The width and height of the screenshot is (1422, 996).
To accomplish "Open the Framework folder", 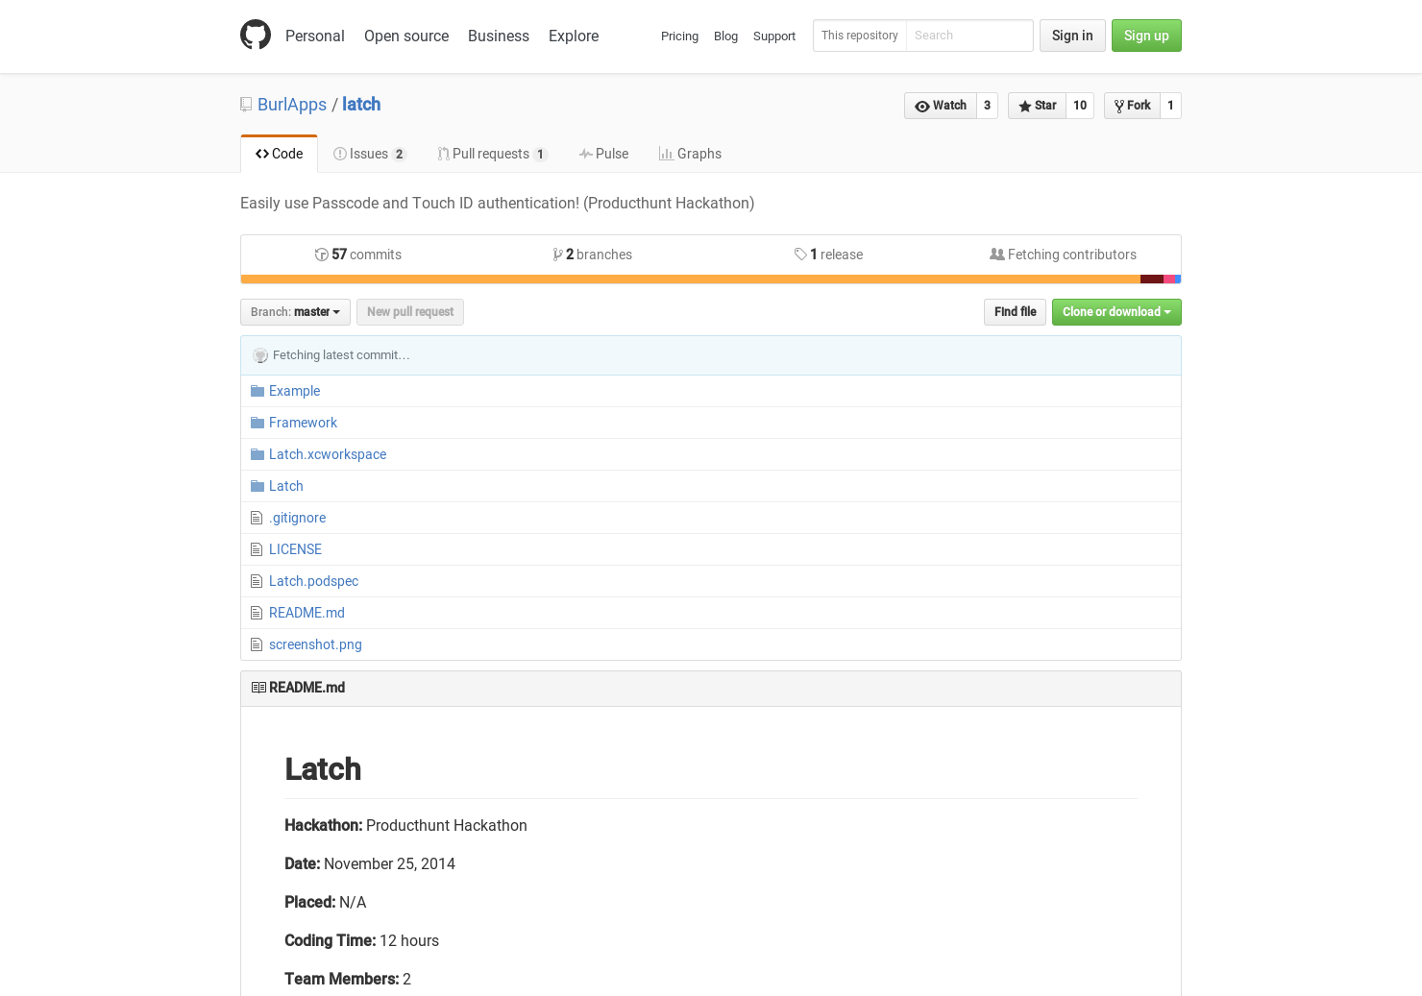I will pyautogui.click(x=303, y=423).
